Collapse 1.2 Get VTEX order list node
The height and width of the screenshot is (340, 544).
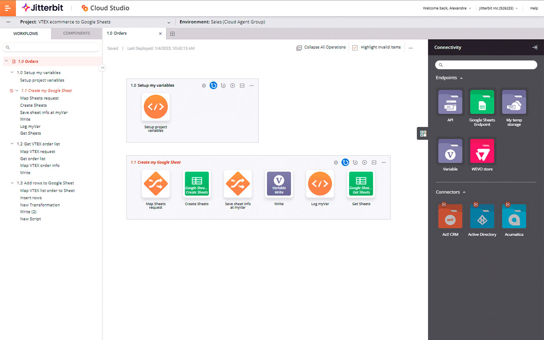[x=12, y=144]
